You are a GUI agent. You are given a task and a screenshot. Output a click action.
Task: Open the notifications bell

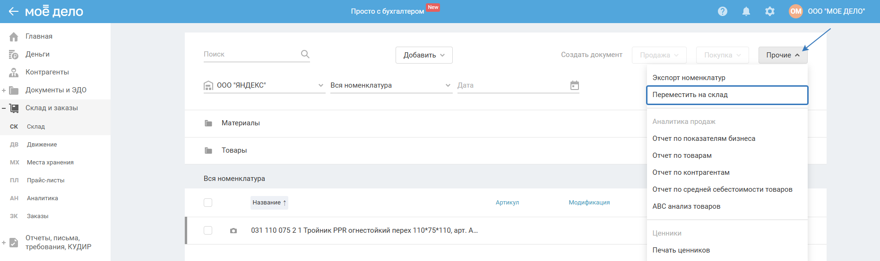pos(746,11)
